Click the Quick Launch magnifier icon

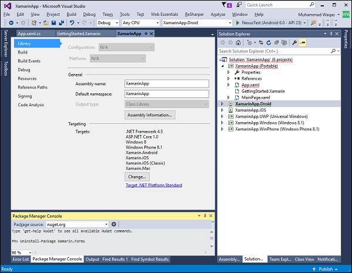(x=312, y=5)
